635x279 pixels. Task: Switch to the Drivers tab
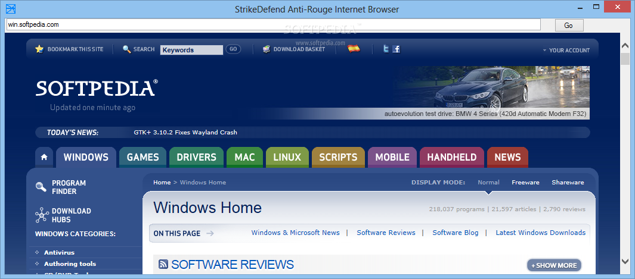[x=196, y=158]
